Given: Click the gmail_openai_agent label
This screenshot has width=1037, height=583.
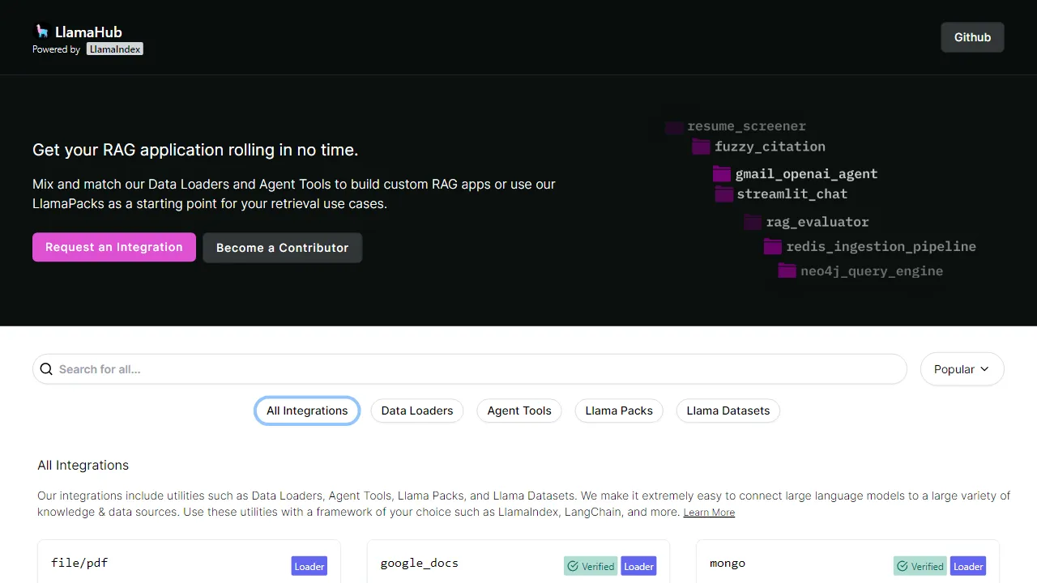Looking at the screenshot, I should [x=806, y=174].
